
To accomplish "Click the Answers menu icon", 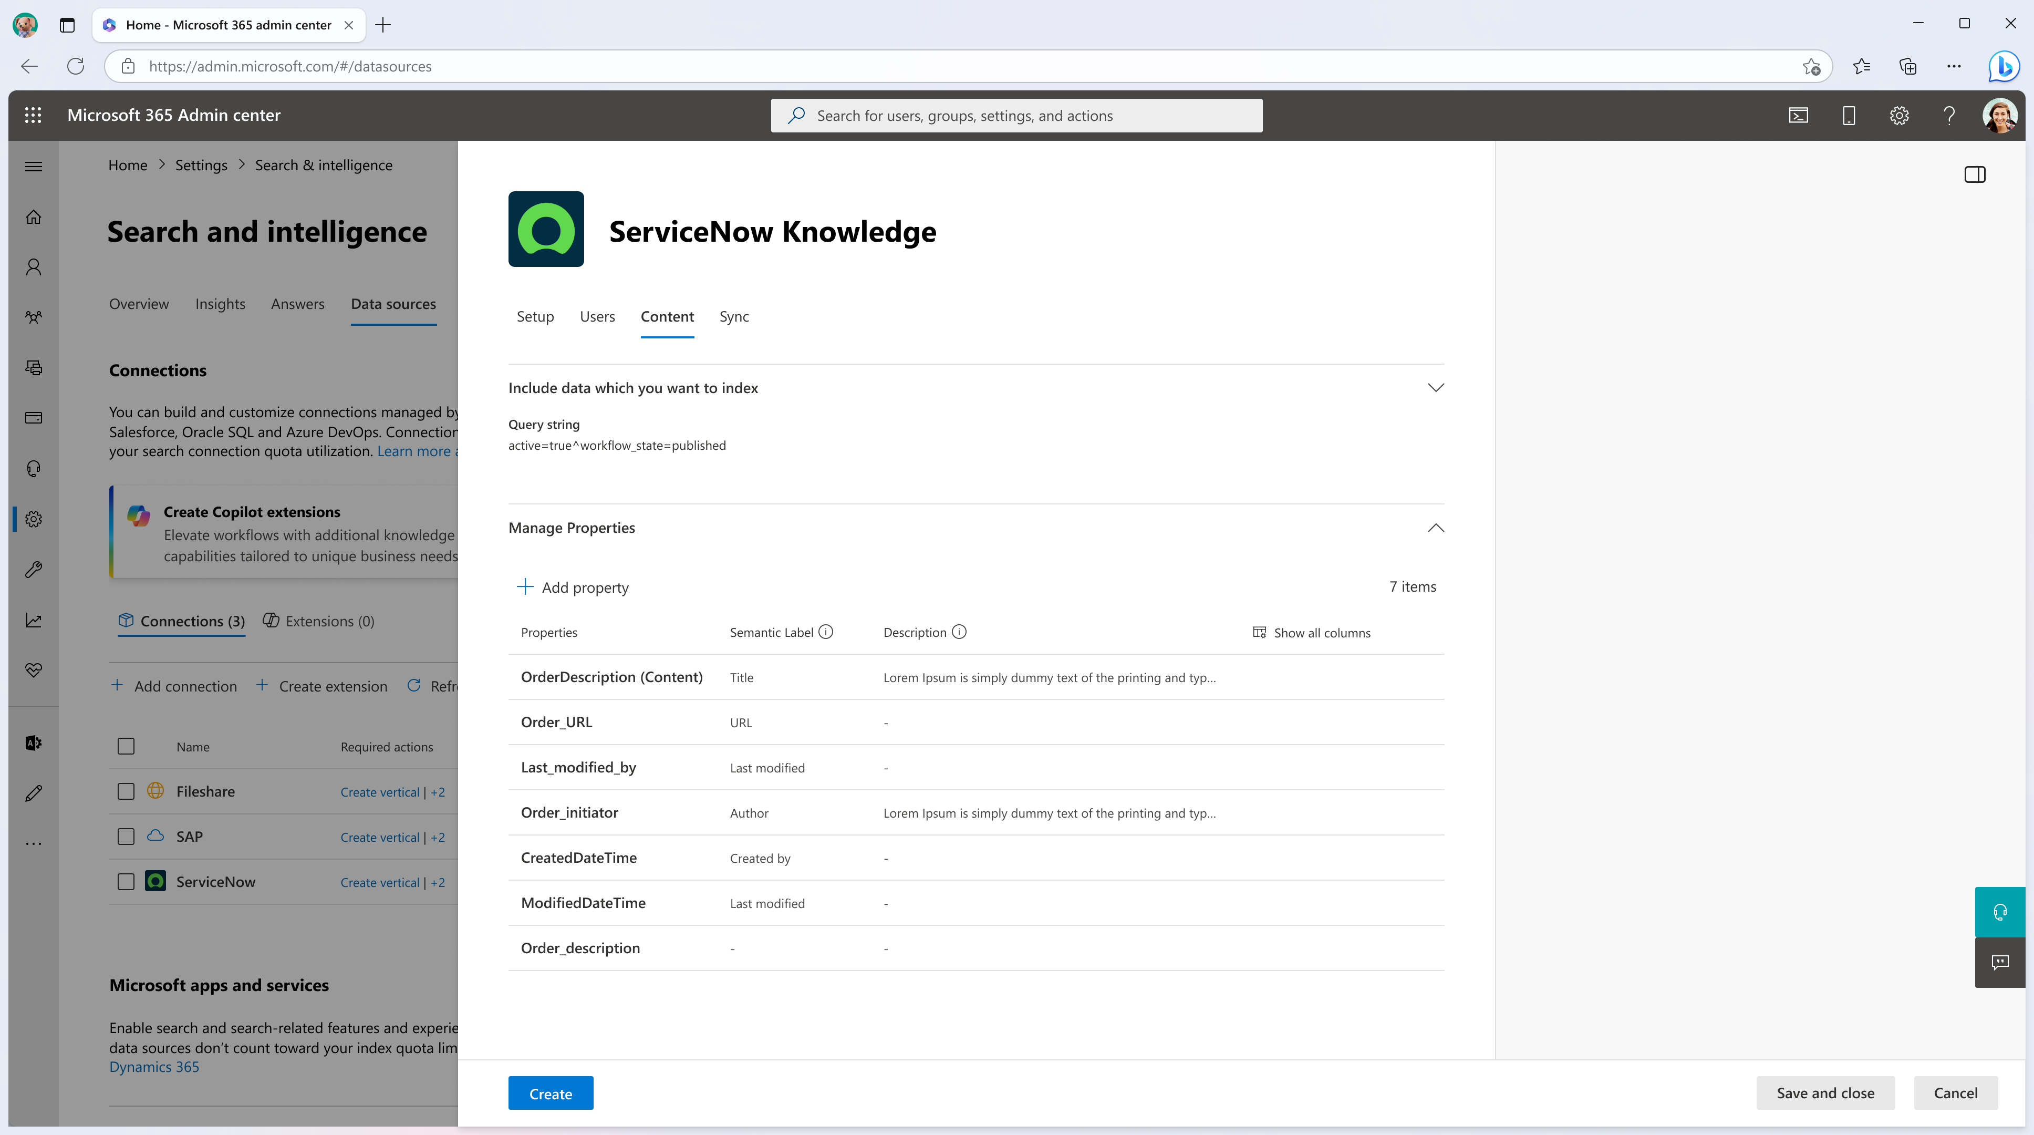I will 297,303.
